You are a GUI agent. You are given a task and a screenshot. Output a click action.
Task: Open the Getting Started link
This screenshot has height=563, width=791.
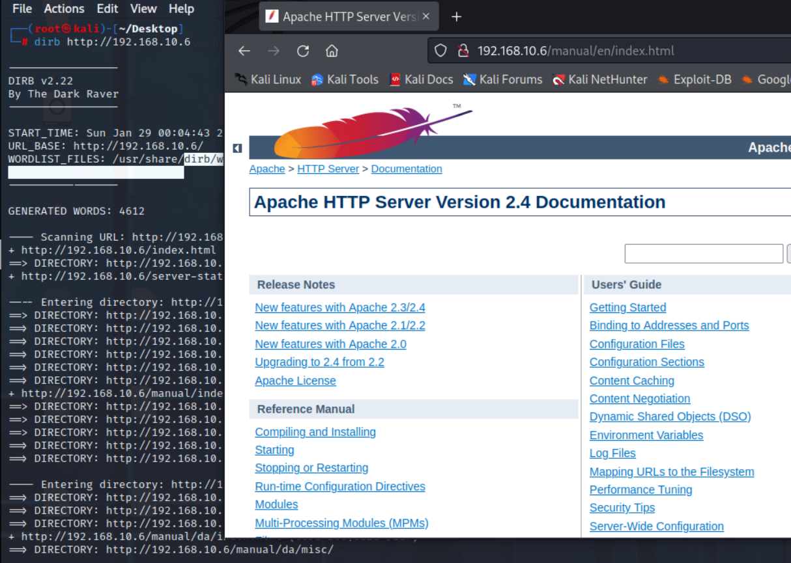pos(627,307)
